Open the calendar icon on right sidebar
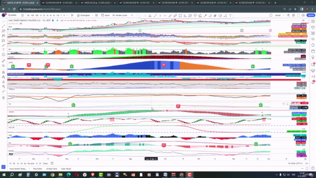The width and height of the screenshot is (316, 178). coord(313,51)
